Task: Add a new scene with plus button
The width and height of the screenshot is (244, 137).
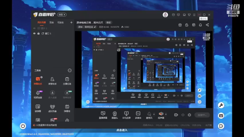Action: [x=71, y=23]
